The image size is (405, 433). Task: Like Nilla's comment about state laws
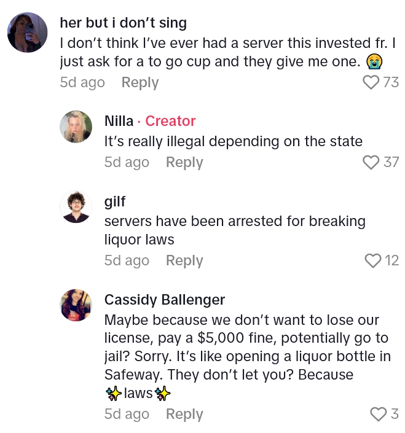point(371,162)
